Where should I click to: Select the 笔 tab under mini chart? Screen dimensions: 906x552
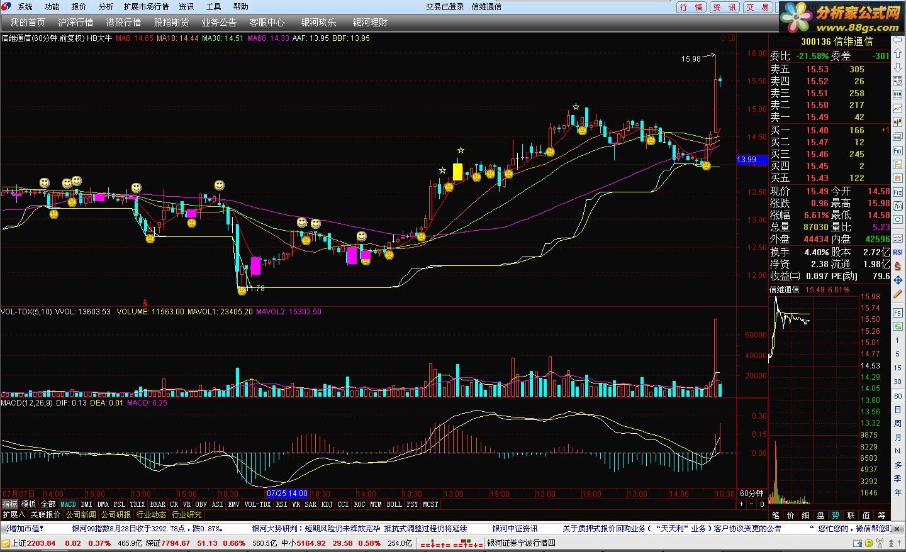coord(775,515)
